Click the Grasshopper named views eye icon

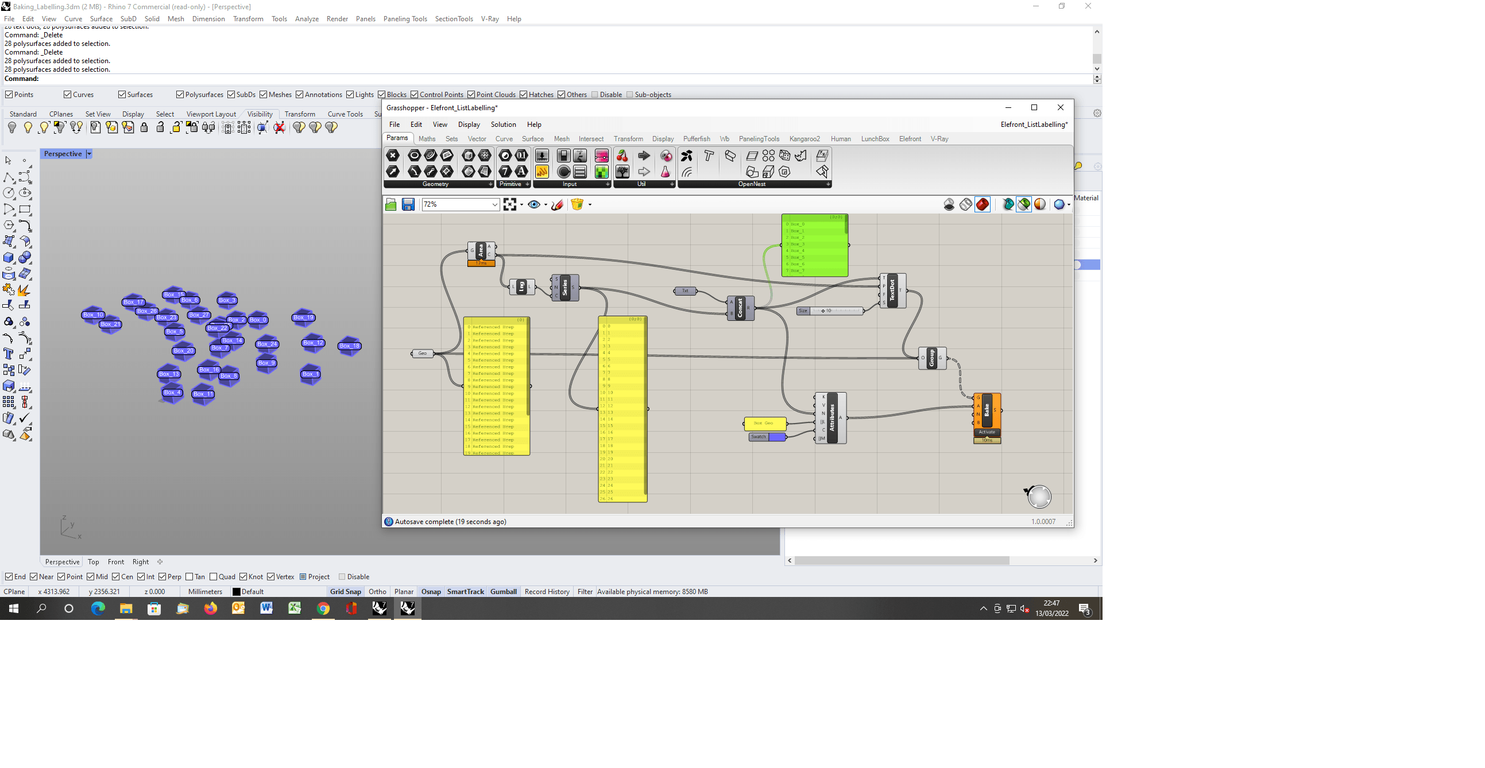pyautogui.click(x=534, y=204)
